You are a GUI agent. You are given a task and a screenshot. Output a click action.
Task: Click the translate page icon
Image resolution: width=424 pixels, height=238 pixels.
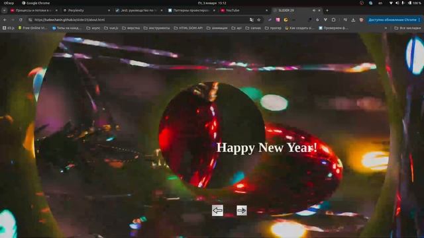pos(252,20)
